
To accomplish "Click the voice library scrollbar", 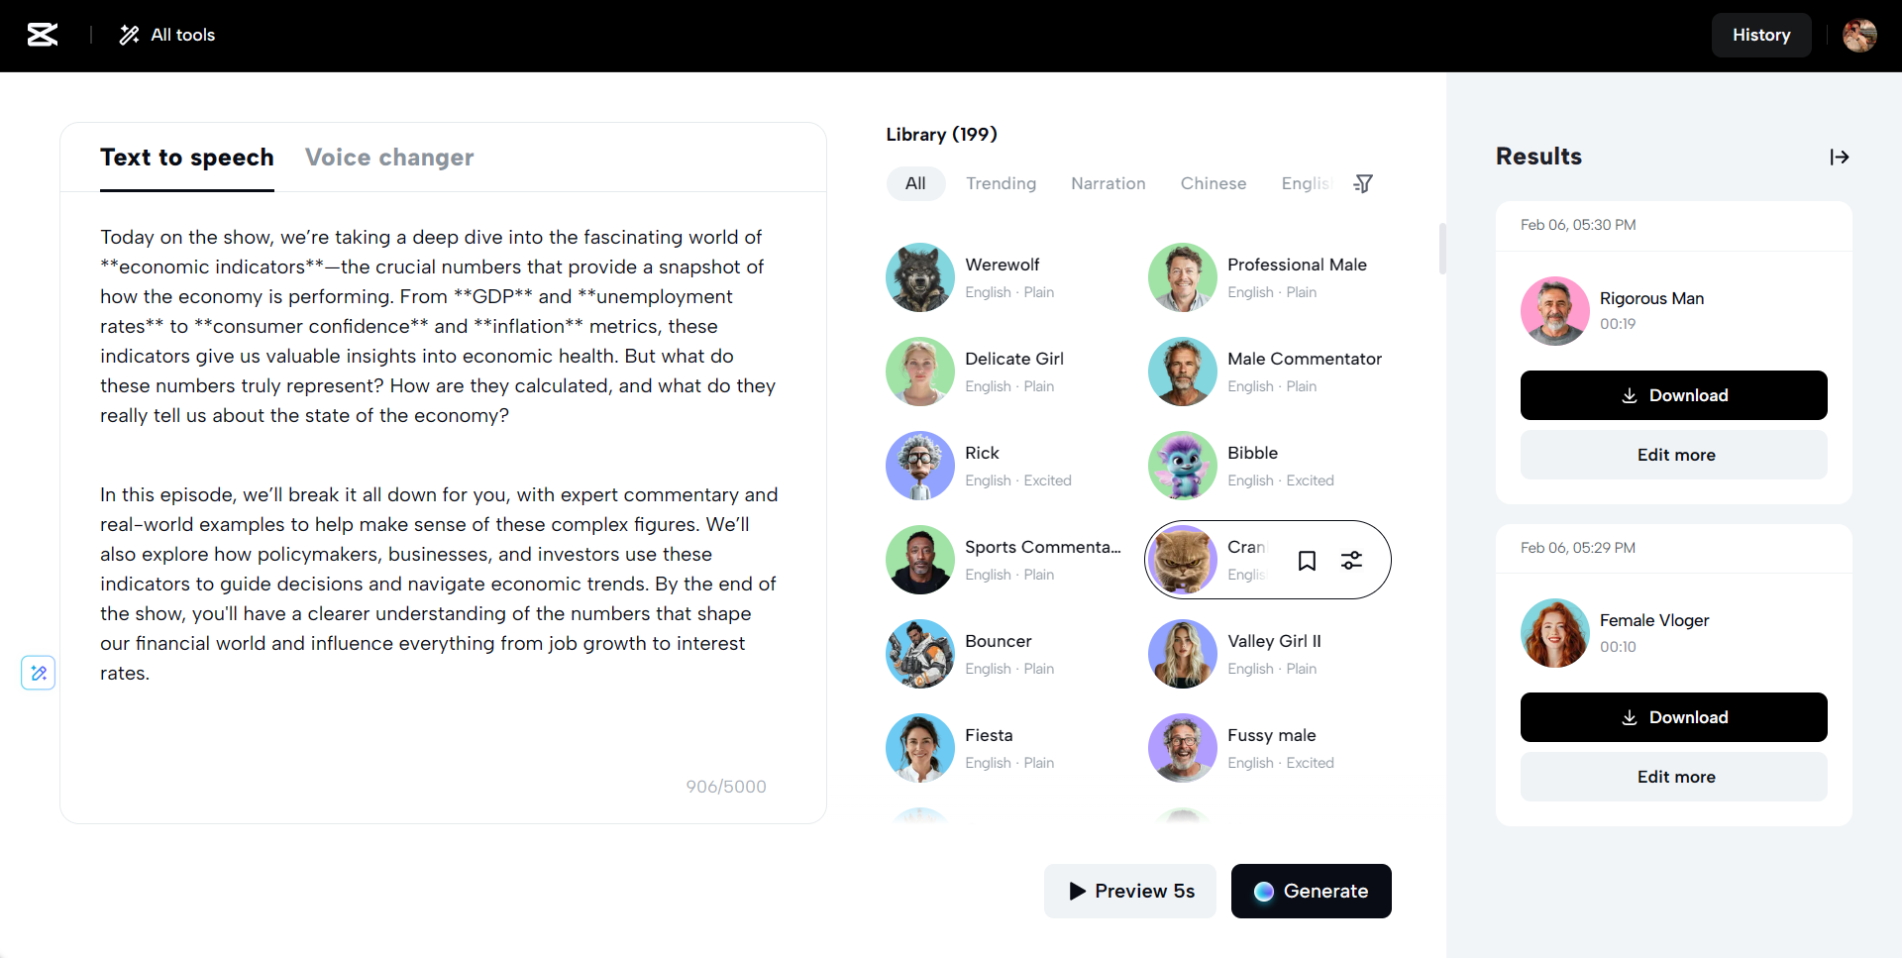I will click(1442, 248).
